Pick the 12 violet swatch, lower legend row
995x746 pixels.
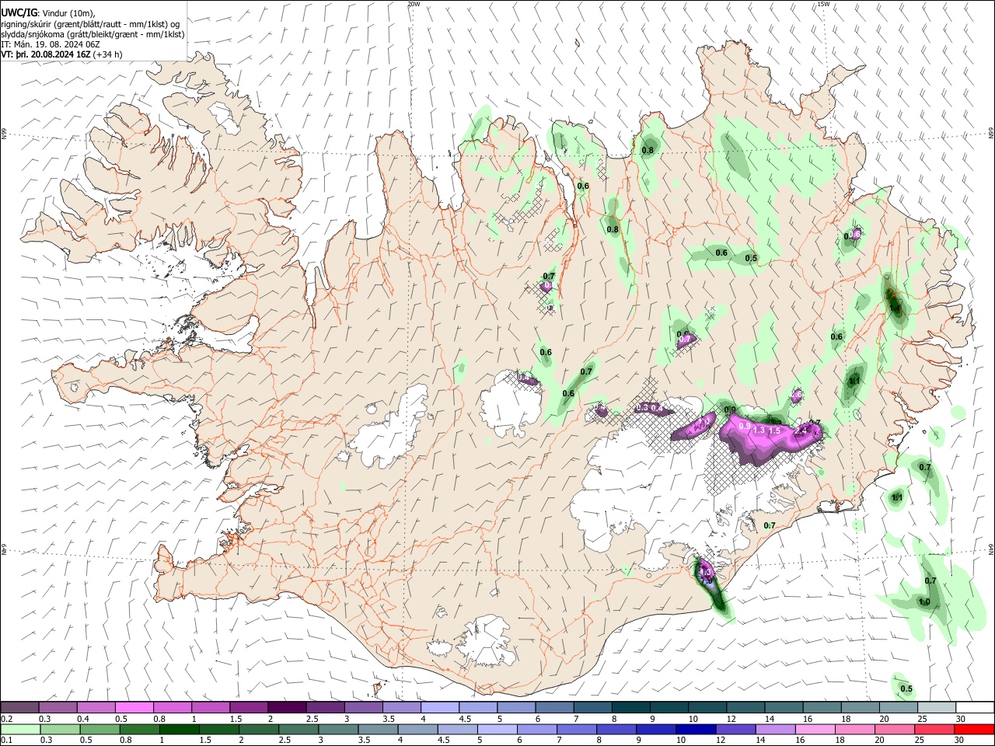click(x=736, y=729)
